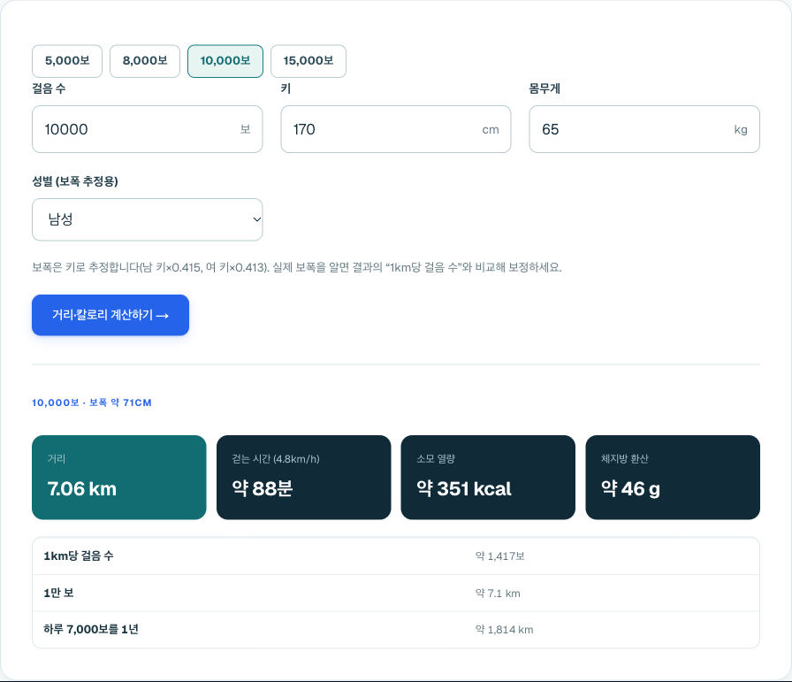Pick the 10,000보 preset chip
The width and height of the screenshot is (792, 682).
(x=225, y=61)
